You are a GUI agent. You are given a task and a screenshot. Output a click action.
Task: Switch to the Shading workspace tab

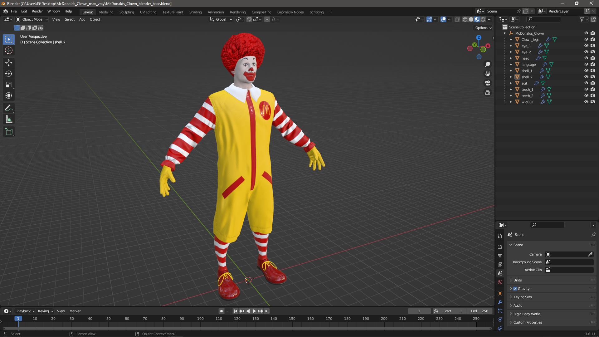(195, 12)
